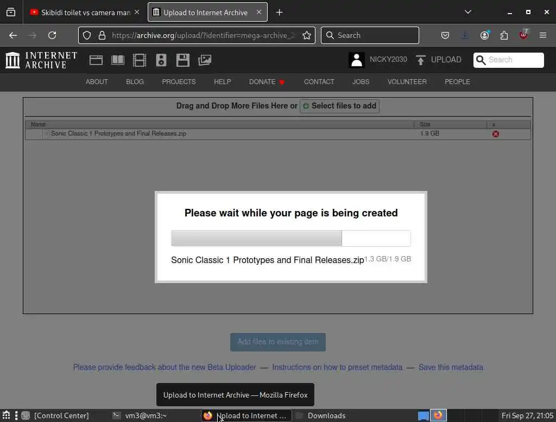
Task: Click the Size column header
Action: pos(450,124)
